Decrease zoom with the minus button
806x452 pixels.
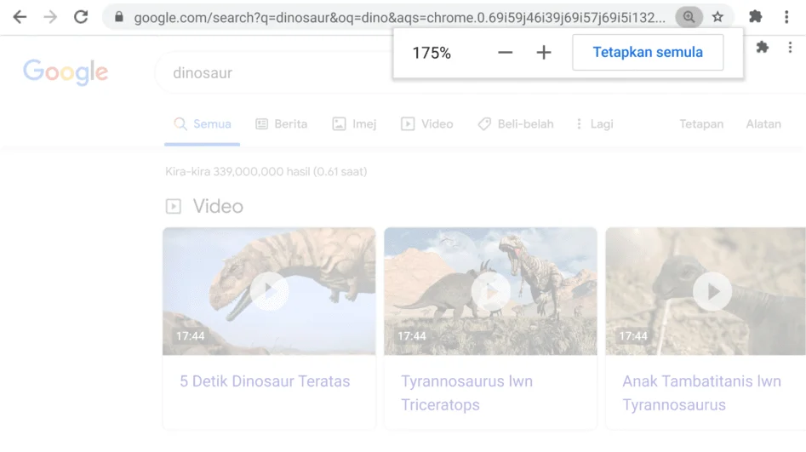pyautogui.click(x=506, y=53)
